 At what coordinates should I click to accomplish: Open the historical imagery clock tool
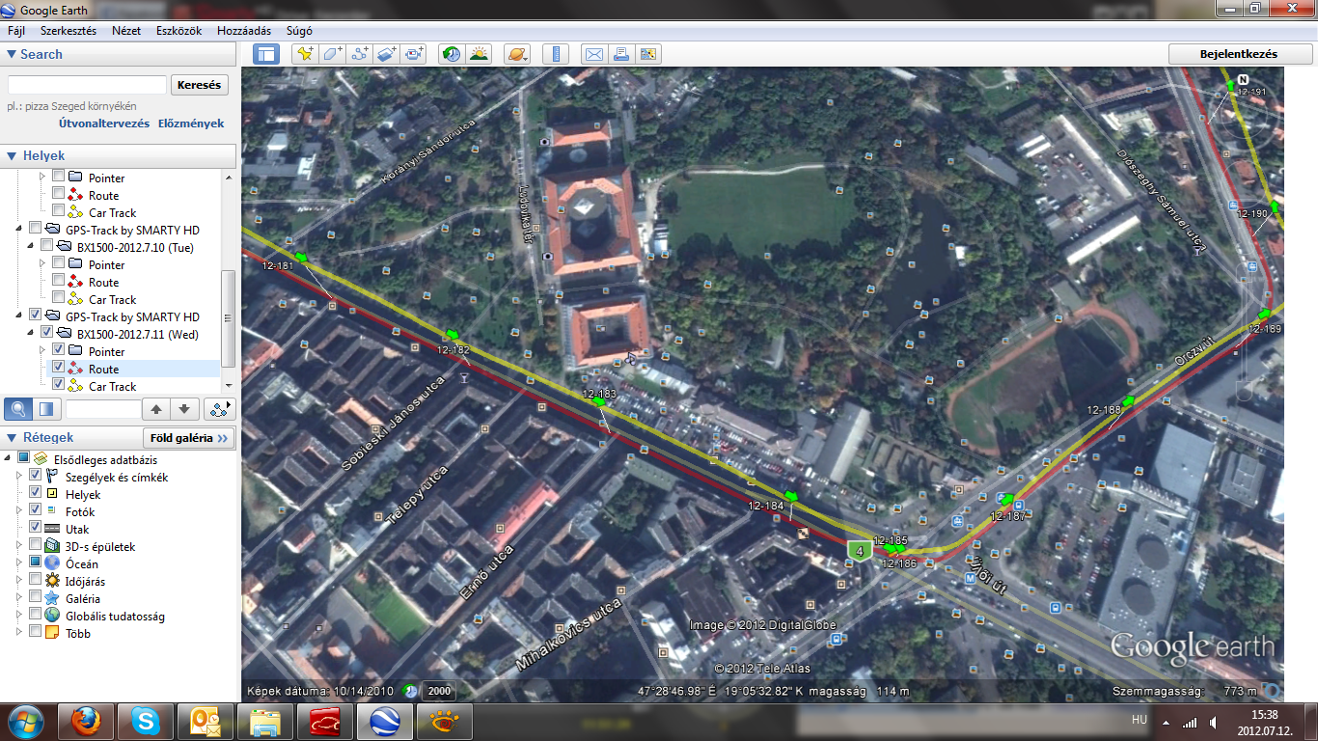point(451,54)
